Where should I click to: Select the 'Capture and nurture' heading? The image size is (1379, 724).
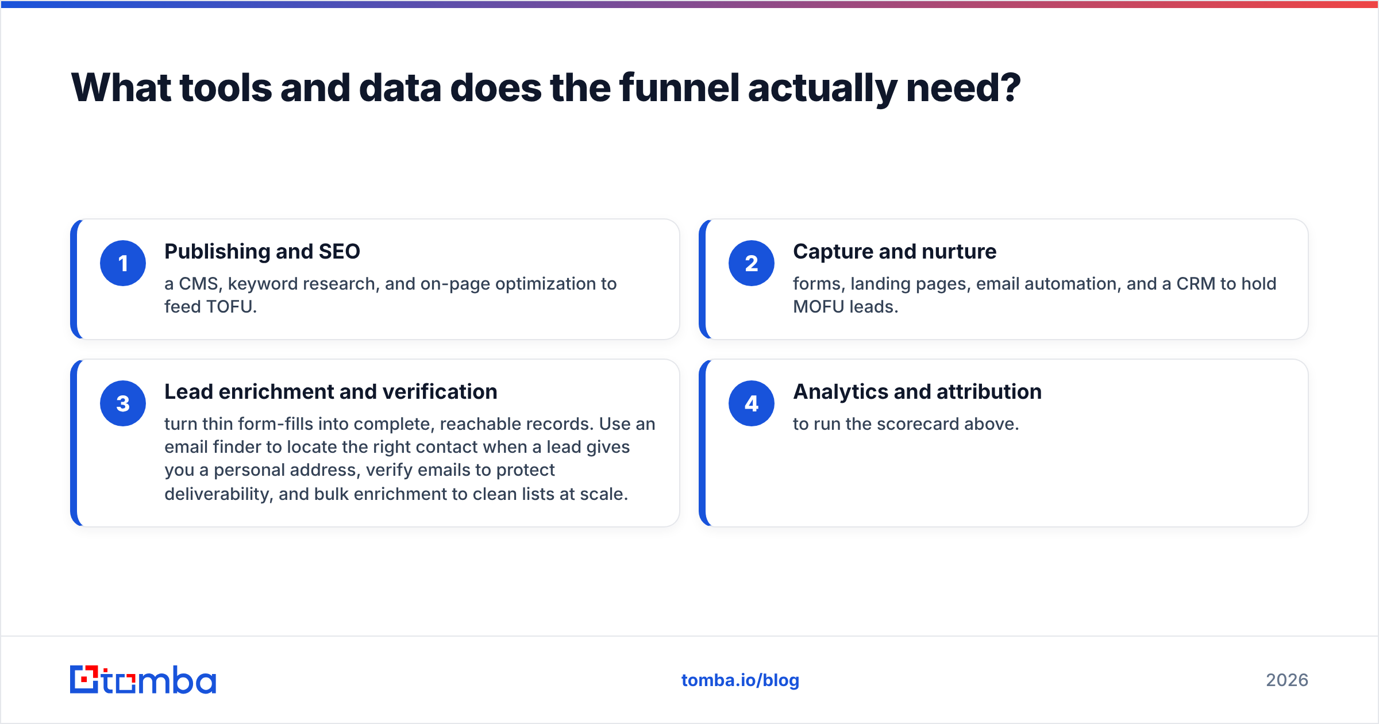[x=895, y=252]
